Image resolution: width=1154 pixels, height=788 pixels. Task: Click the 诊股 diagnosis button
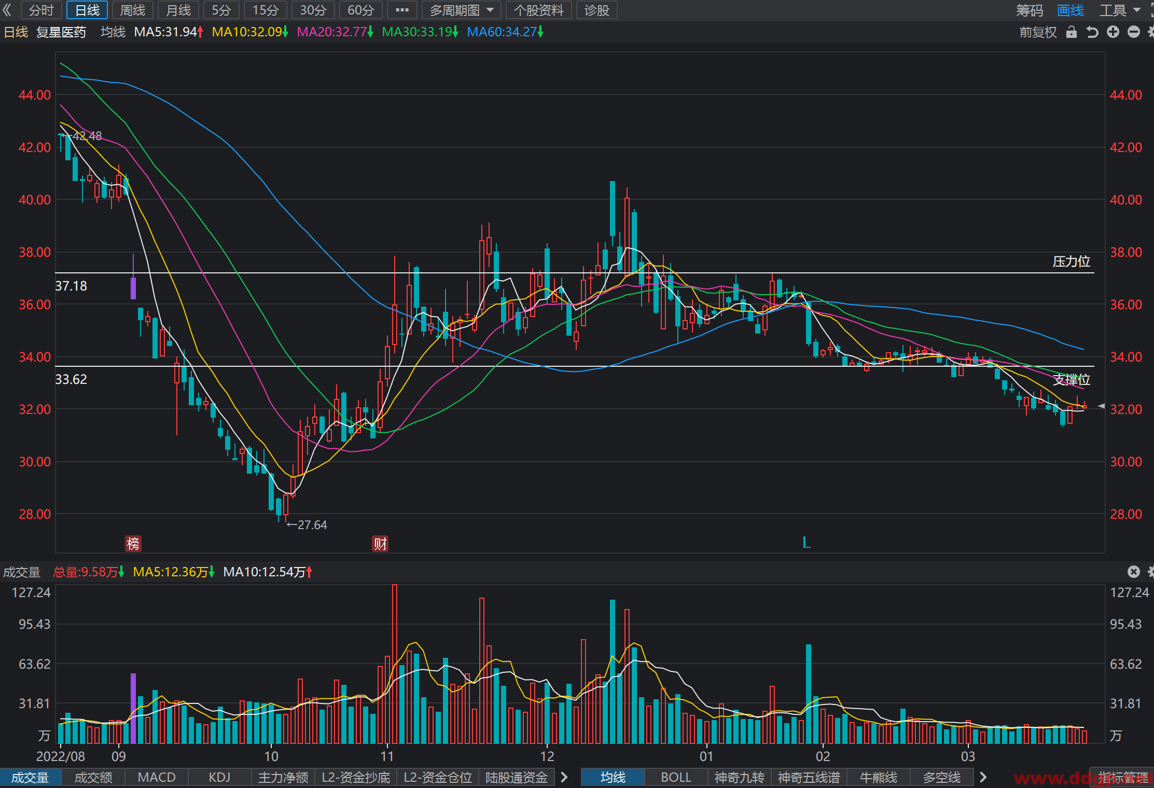[x=596, y=10]
